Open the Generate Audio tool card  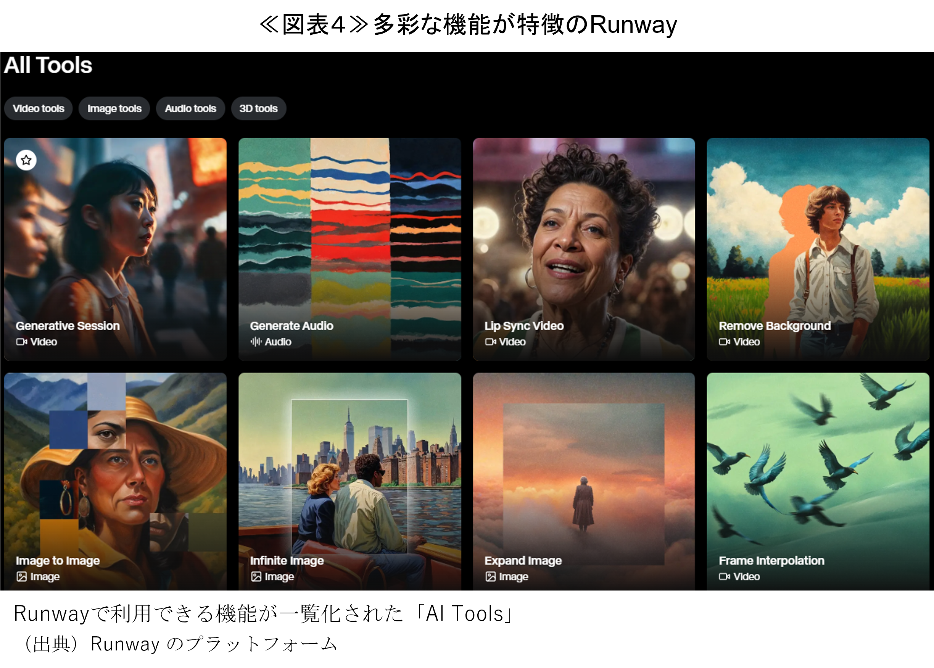coord(350,249)
